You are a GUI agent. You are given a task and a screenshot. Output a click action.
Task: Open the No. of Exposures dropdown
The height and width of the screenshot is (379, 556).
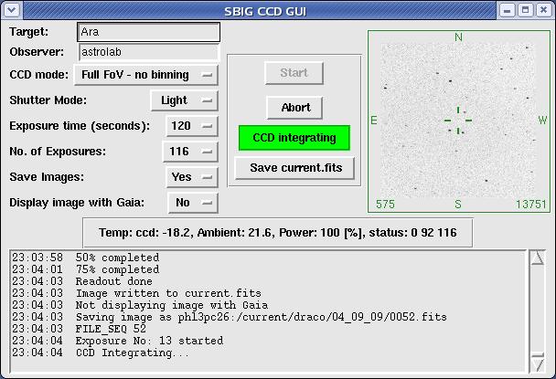tap(190, 152)
